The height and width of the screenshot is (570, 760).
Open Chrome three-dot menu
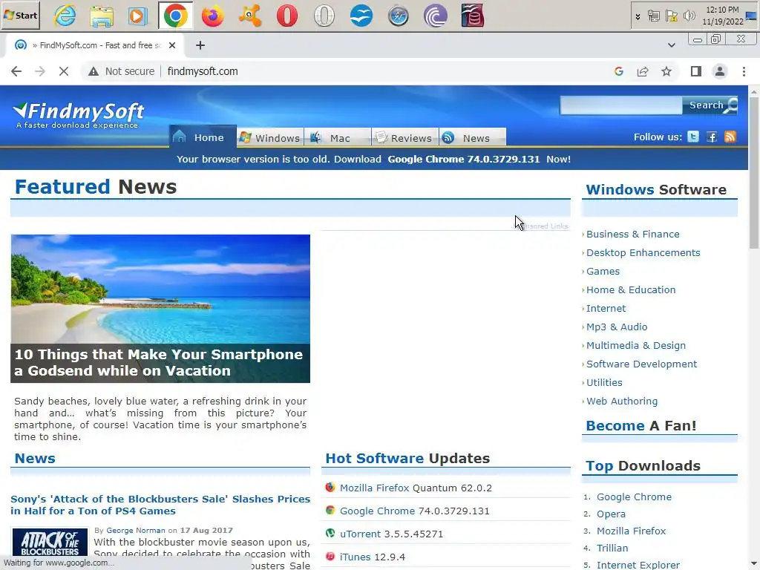(744, 71)
